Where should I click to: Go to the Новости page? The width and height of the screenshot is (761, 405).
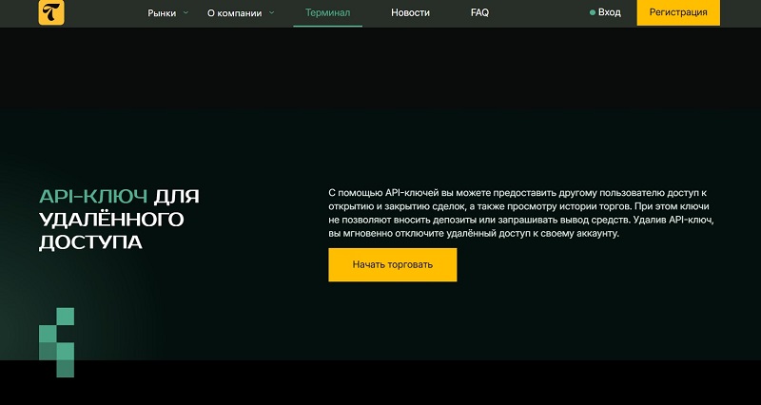click(410, 13)
